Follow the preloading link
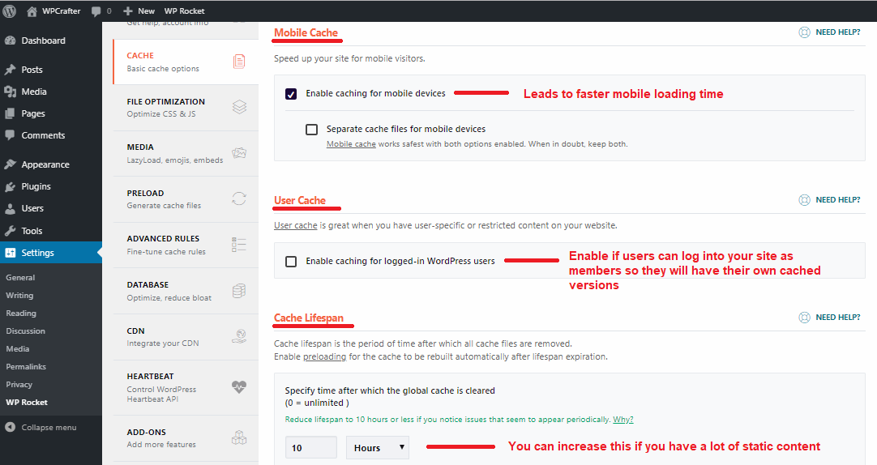This screenshot has height=465, width=877. point(324,356)
